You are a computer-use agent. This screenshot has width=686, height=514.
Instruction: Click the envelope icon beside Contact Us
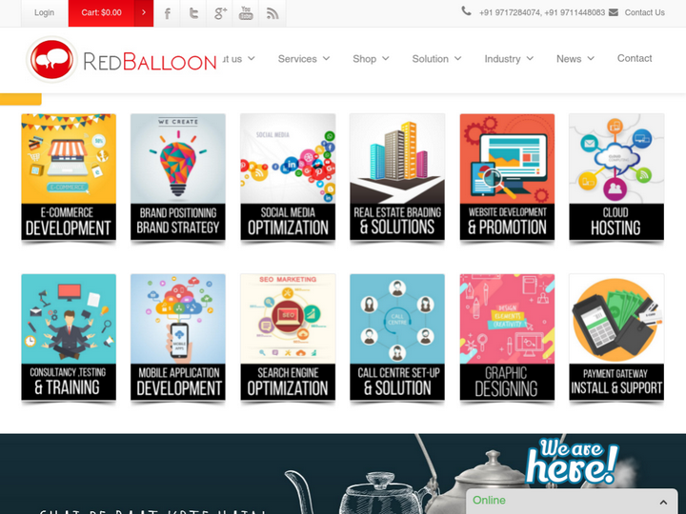coord(614,12)
